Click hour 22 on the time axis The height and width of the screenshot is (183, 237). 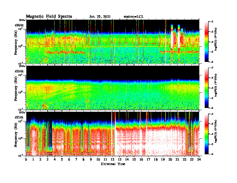[x=185, y=160]
